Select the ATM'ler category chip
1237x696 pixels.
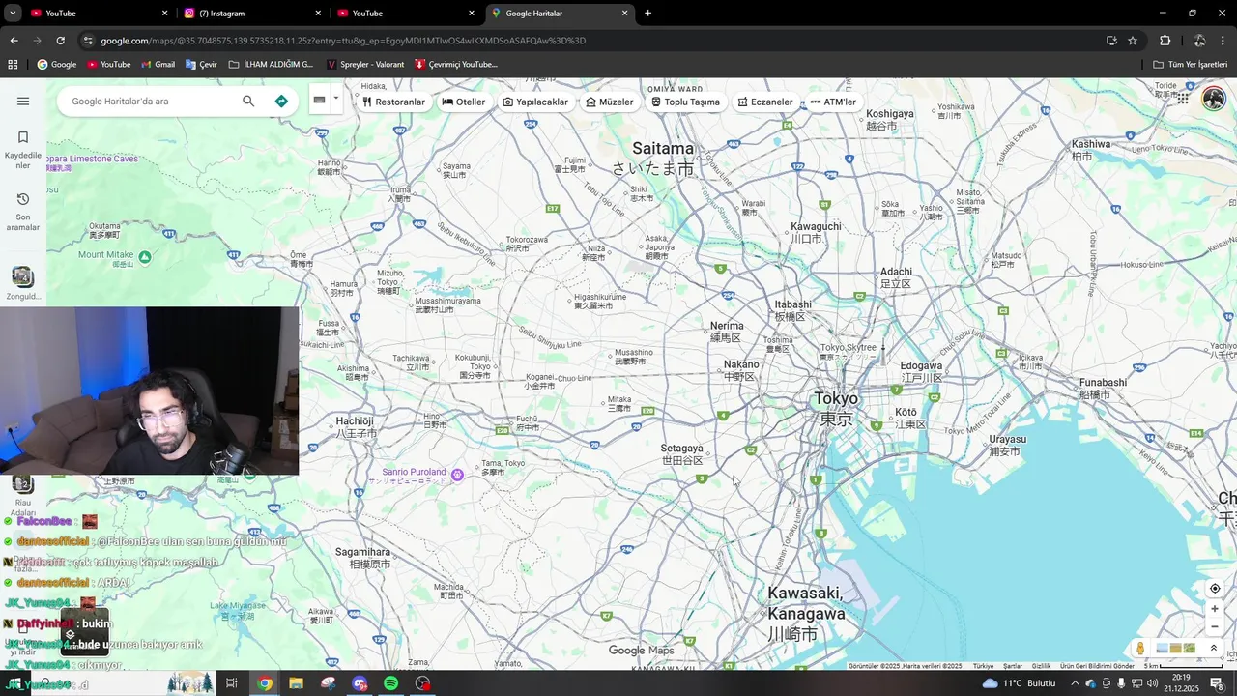click(833, 101)
